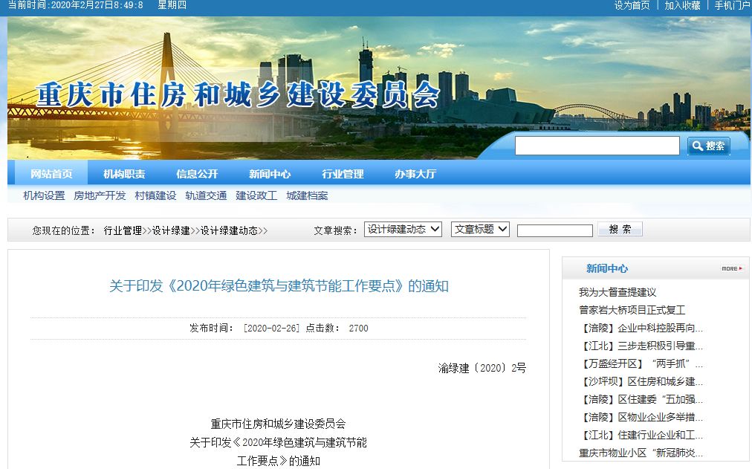752x469 pixels.
Task: Open news item 我为大督查提建议
Action: pos(618,292)
